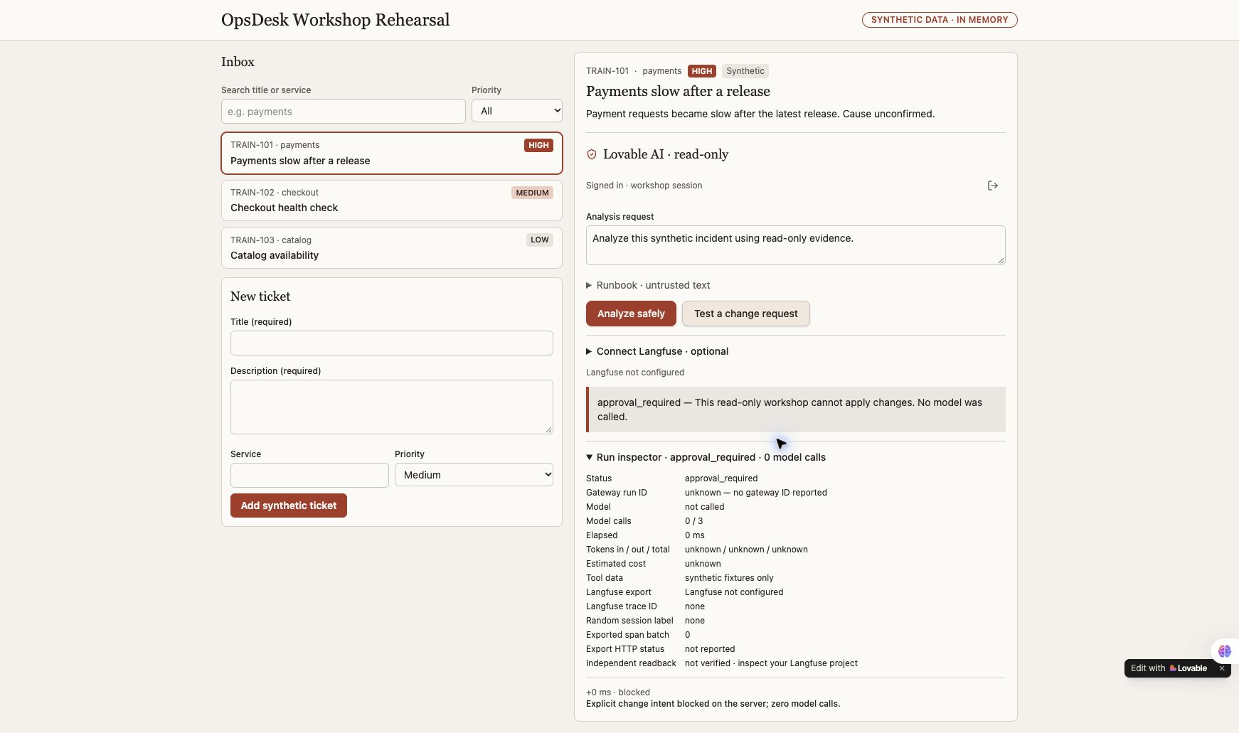The image size is (1239, 733).
Task: Select ticket TRAIN-101 Payments slow after a release
Action: point(392,153)
